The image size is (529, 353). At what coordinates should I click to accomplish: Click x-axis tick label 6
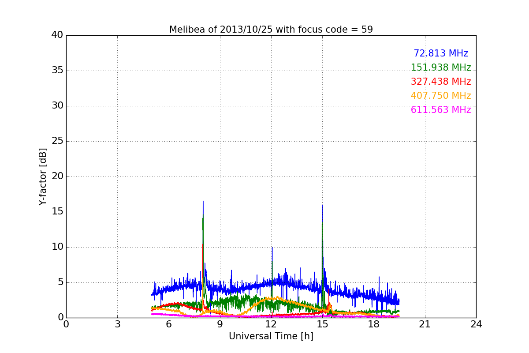click(x=168, y=324)
